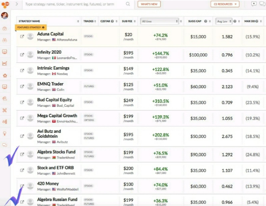Open Bud Capital Equity external link icon
The width and height of the screenshot is (266, 206).
click(22, 102)
